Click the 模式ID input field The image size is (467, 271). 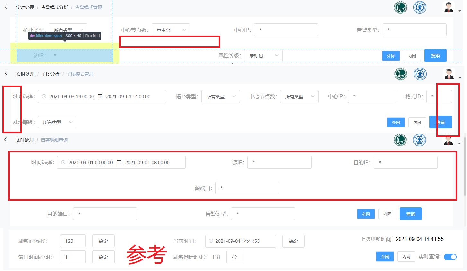[439, 96]
